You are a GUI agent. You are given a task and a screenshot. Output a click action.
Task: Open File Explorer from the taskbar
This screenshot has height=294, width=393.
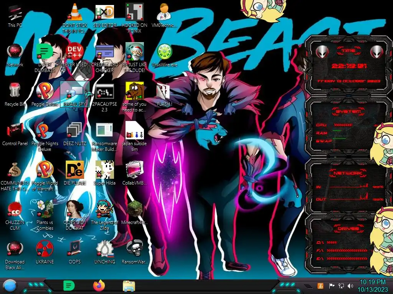coord(129,286)
